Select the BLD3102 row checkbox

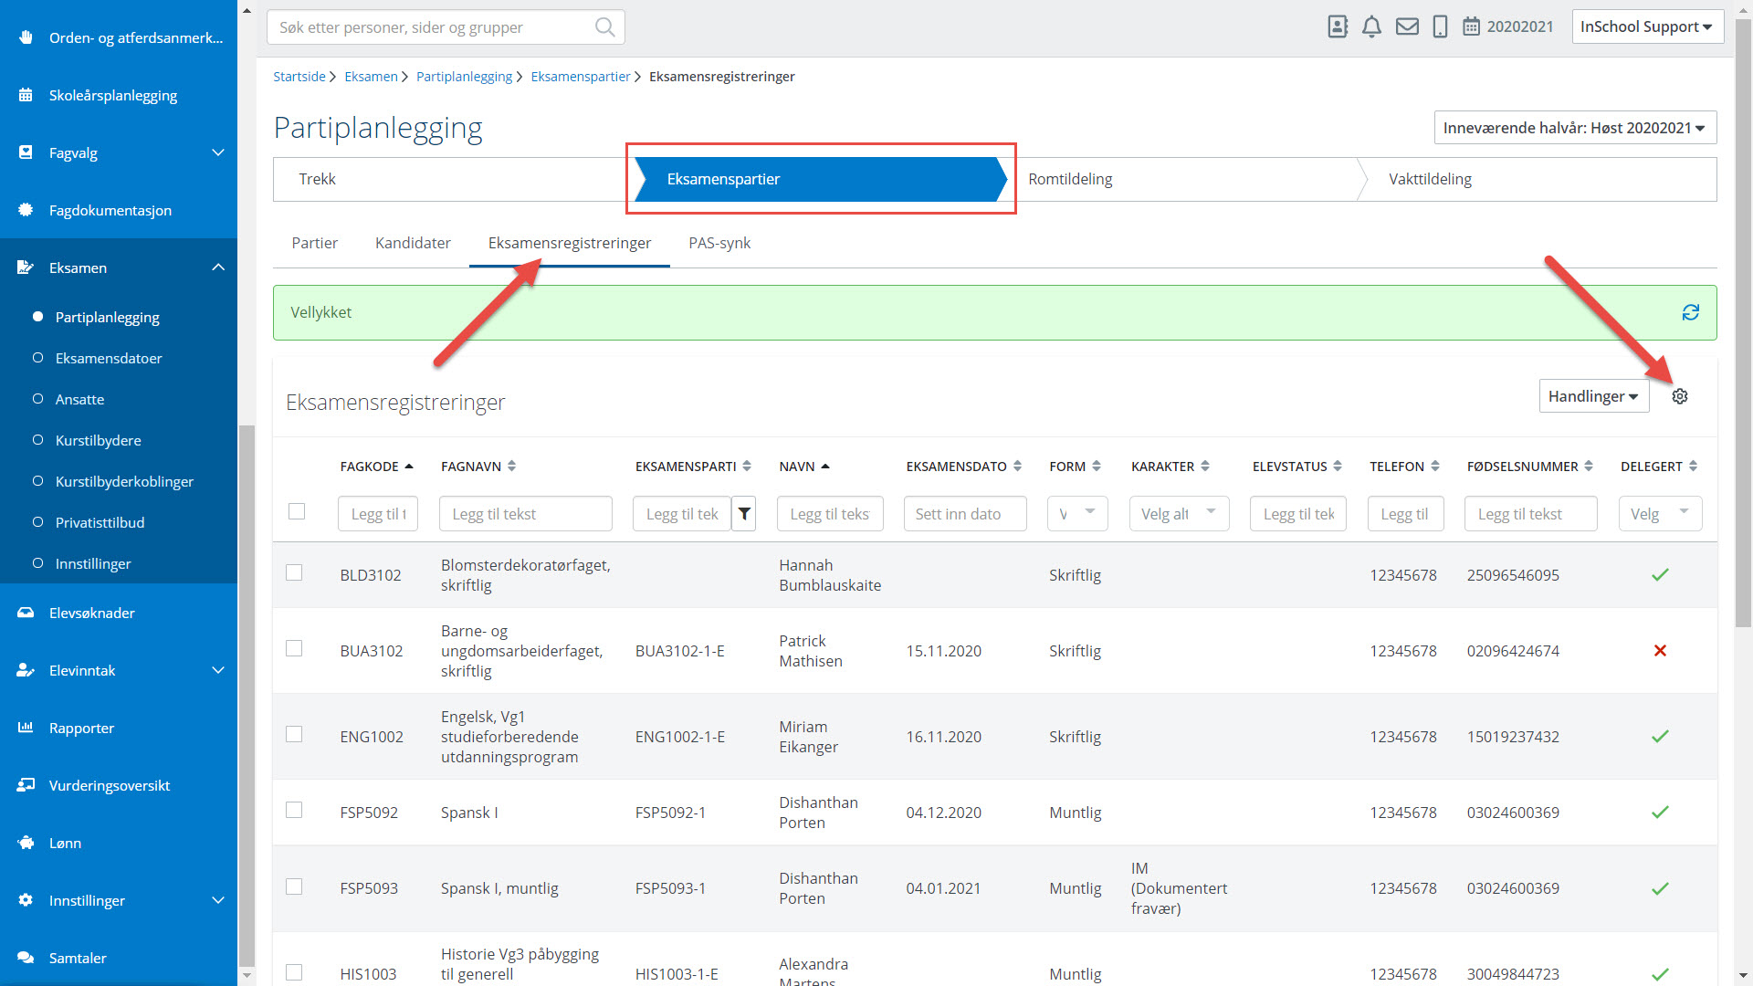pos(294,572)
